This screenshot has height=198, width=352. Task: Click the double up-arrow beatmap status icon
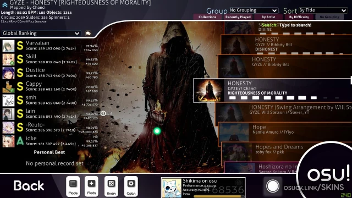click(x=5, y=4)
